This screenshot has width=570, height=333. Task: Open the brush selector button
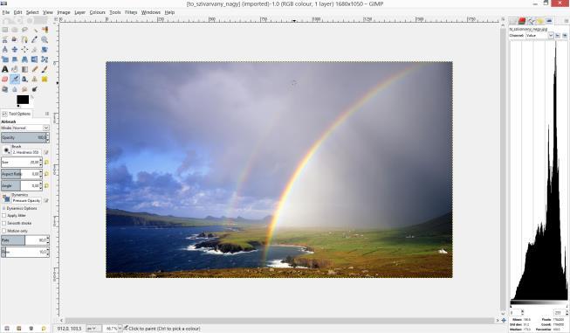pos(6,150)
